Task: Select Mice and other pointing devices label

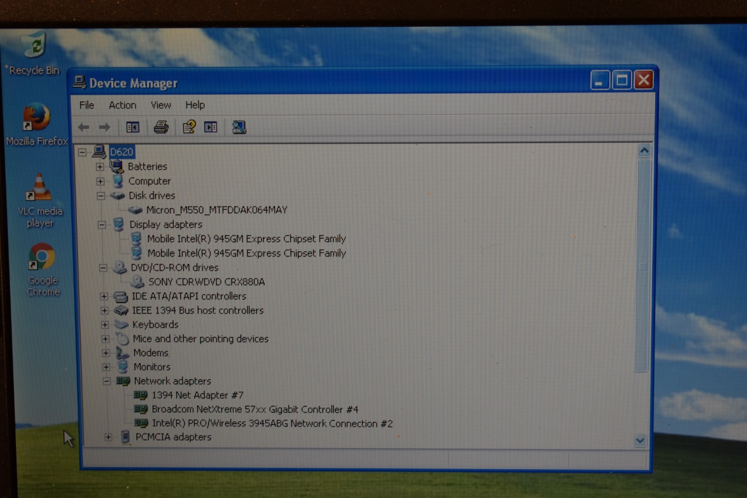Action: [x=200, y=338]
